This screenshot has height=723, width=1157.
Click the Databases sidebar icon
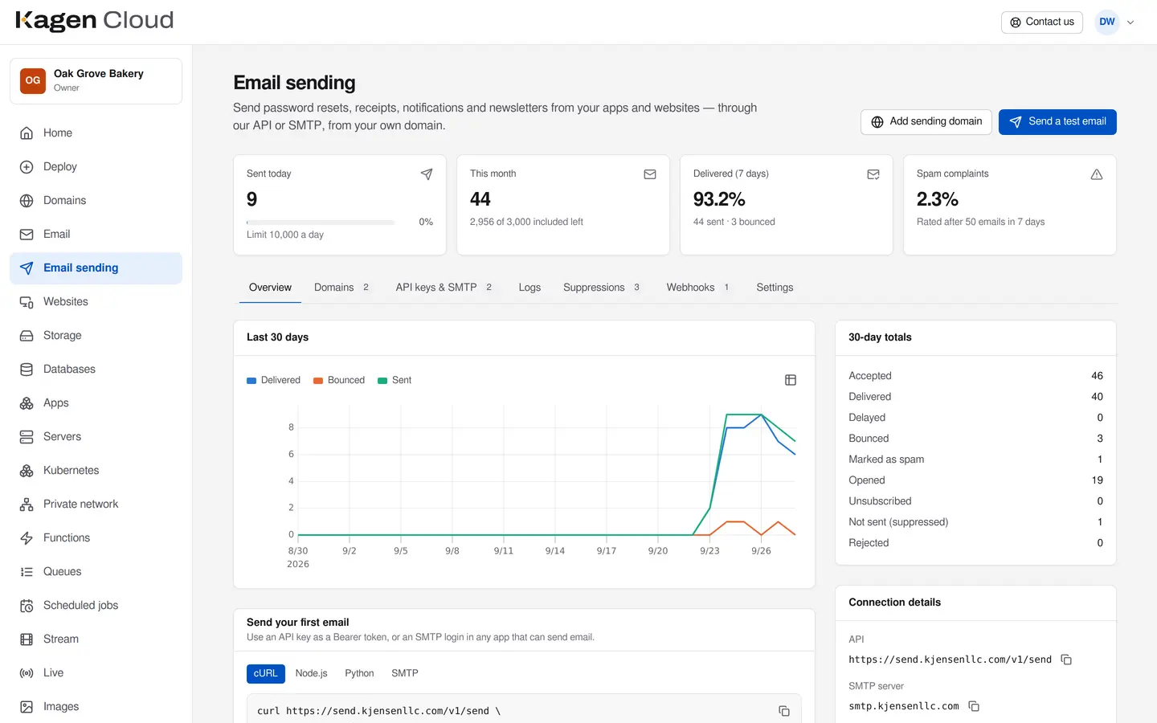click(x=27, y=370)
